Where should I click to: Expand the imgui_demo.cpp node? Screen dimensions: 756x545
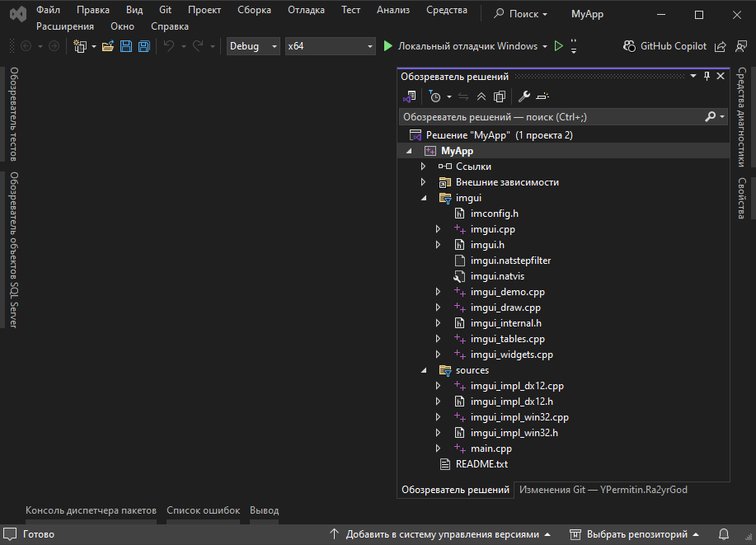pyautogui.click(x=438, y=292)
